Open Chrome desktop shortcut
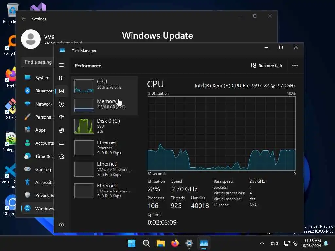This screenshot has height=251, width=335. point(9,205)
